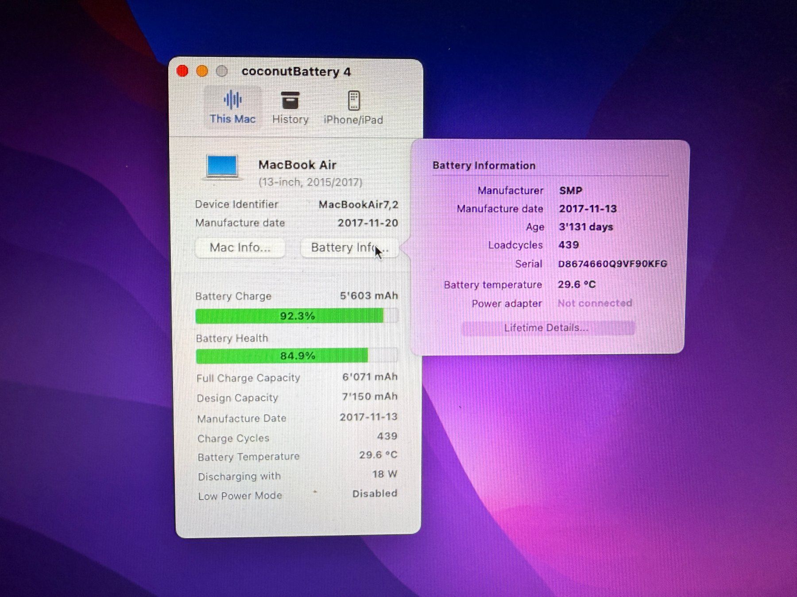Select the This Mac waveform icon

(x=232, y=100)
